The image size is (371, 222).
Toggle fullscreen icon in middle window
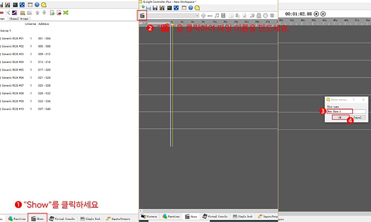coord(184,8)
